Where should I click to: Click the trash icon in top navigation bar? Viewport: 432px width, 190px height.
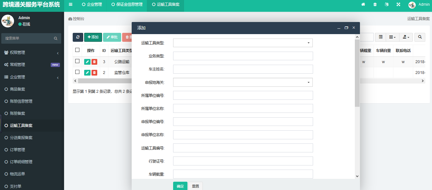(x=375, y=4)
